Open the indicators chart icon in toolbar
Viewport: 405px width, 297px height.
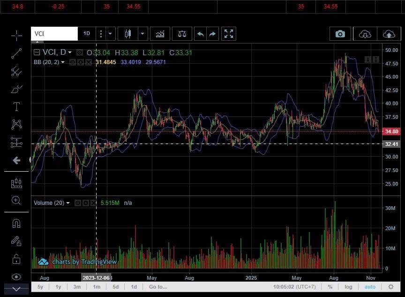(x=160, y=34)
